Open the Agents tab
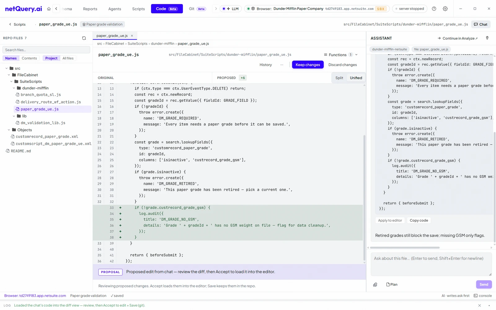 115,9
